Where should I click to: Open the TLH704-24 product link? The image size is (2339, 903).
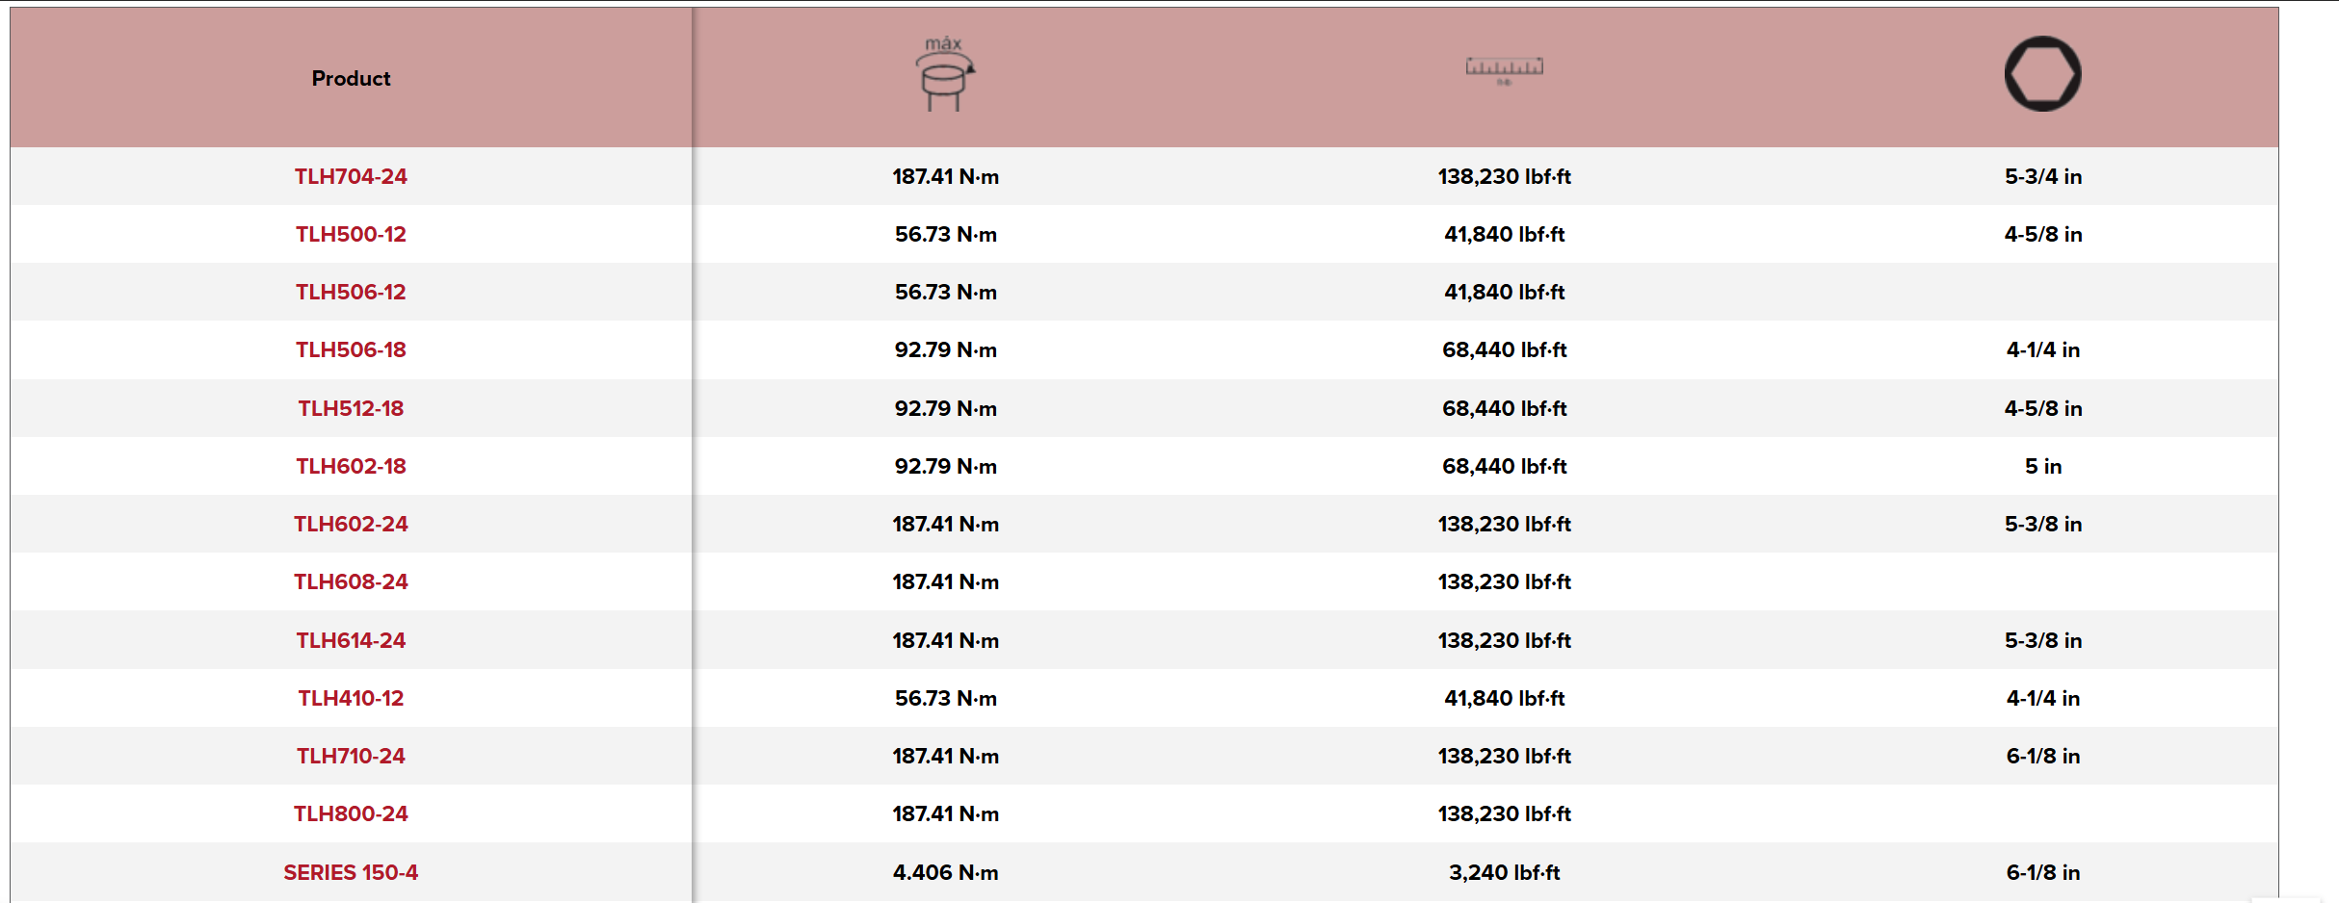coord(351,176)
